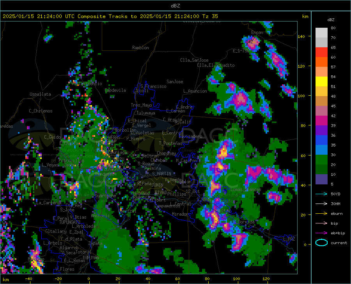
Task: Click the 30HM white arrow legend icon
Action: point(321,204)
